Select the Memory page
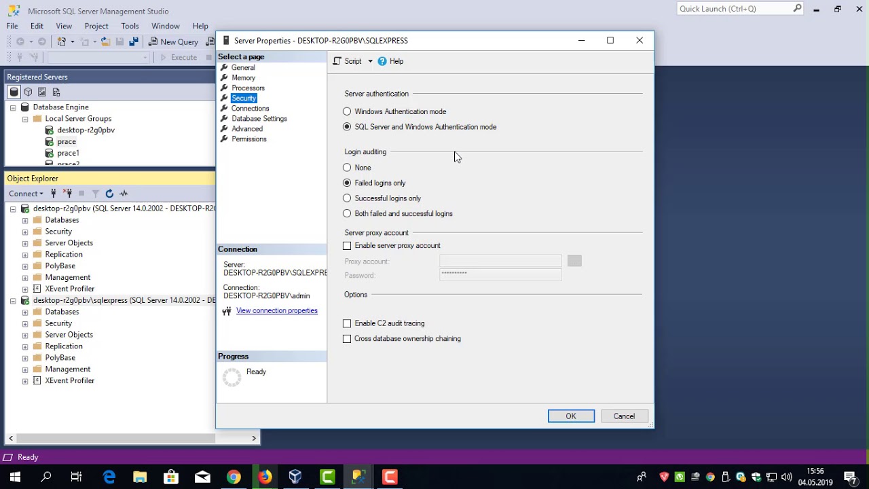The width and height of the screenshot is (869, 489). point(243,77)
